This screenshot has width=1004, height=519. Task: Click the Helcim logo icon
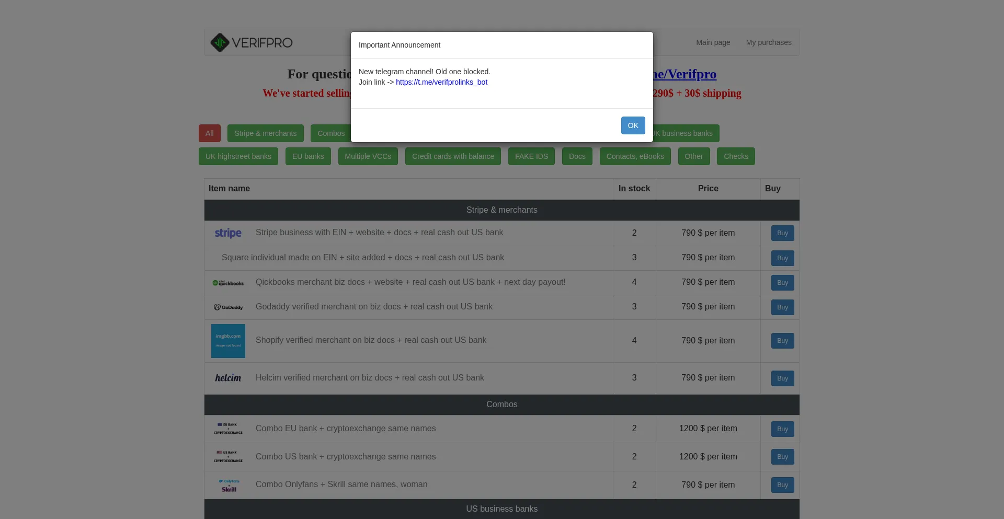pyautogui.click(x=228, y=378)
